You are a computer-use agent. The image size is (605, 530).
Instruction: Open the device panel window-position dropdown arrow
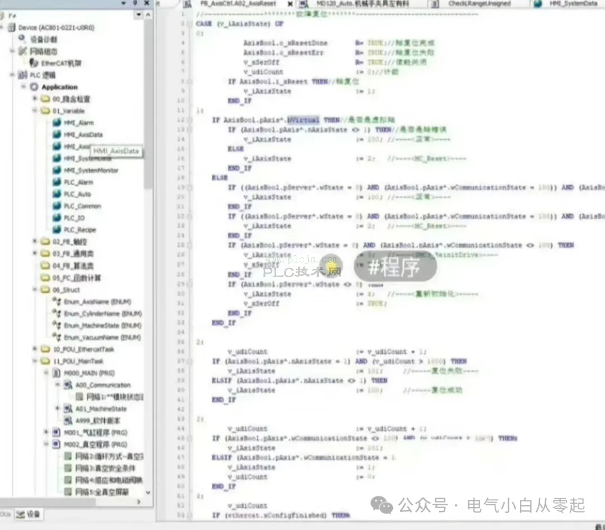pyautogui.click(x=123, y=3)
